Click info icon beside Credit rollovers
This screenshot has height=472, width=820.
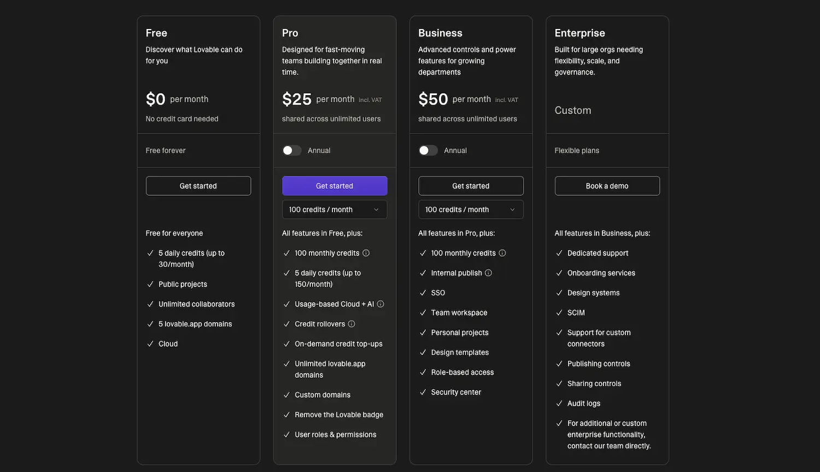(351, 323)
